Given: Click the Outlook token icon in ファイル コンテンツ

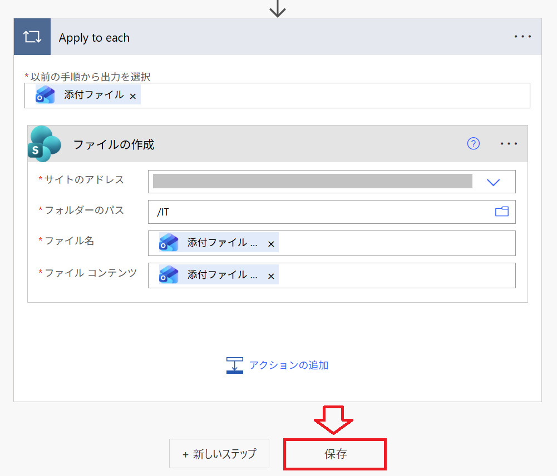Looking at the screenshot, I should point(169,275).
